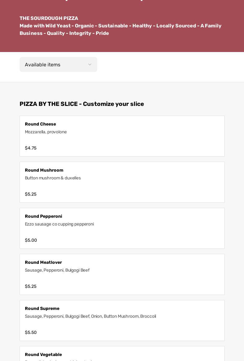
Task: Click the $5.25 price under Round Mushroom
Action: (30, 194)
